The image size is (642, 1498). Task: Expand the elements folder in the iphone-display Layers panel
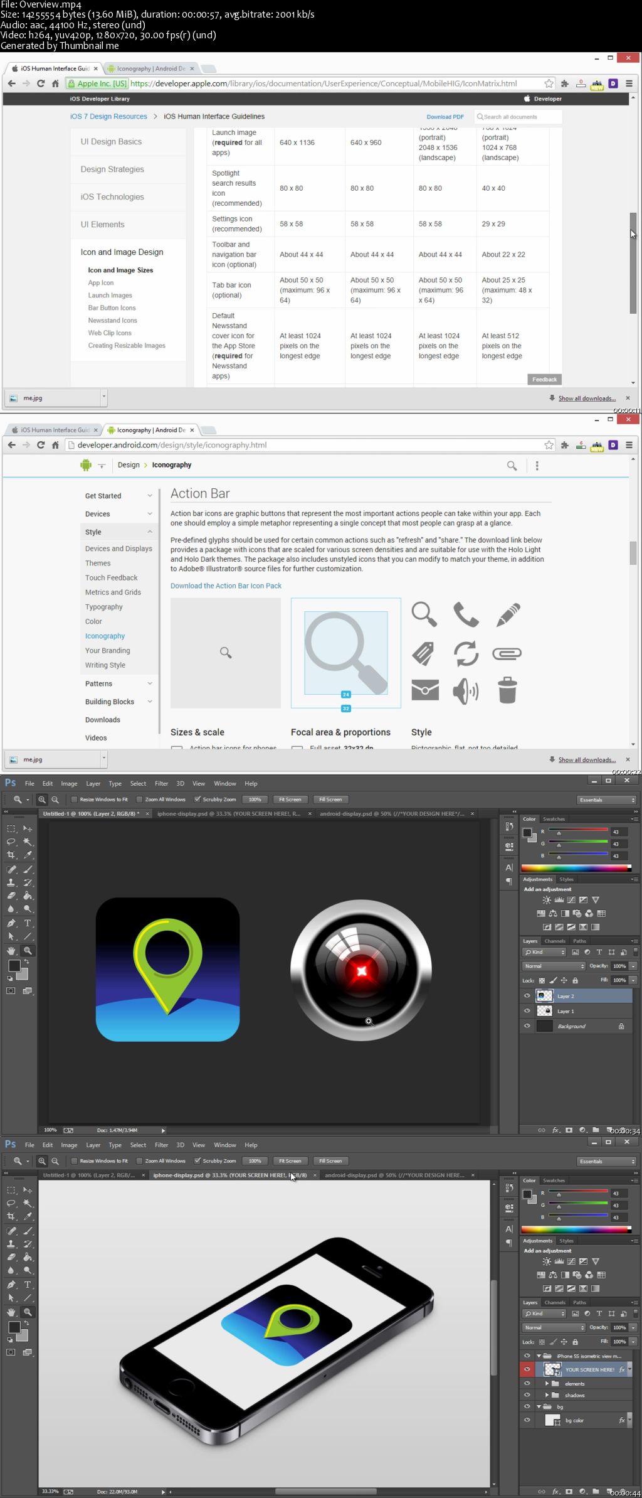tap(547, 1383)
